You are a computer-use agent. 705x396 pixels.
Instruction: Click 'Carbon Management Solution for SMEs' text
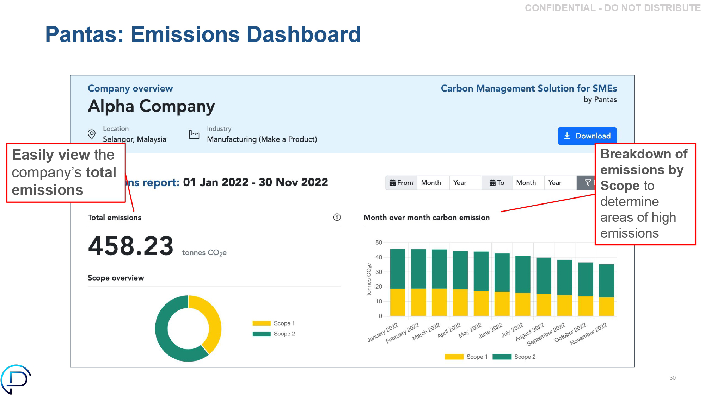(529, 88)
